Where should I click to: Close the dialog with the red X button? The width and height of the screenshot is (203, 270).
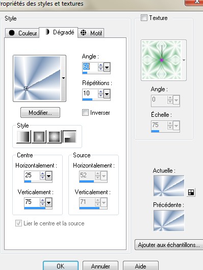tap(194, 3)
